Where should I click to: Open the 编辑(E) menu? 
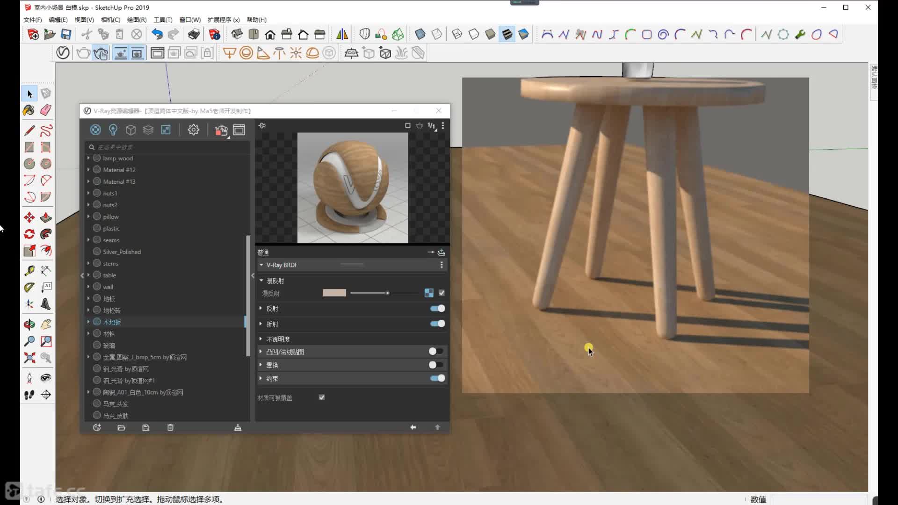(58, 20)
